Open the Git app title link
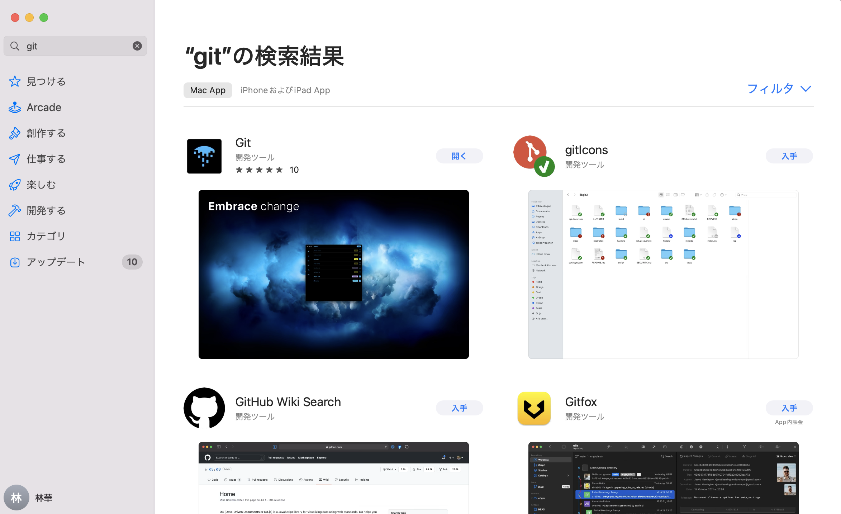The height and width of the screenshot is (514, 841). (243, 143)
